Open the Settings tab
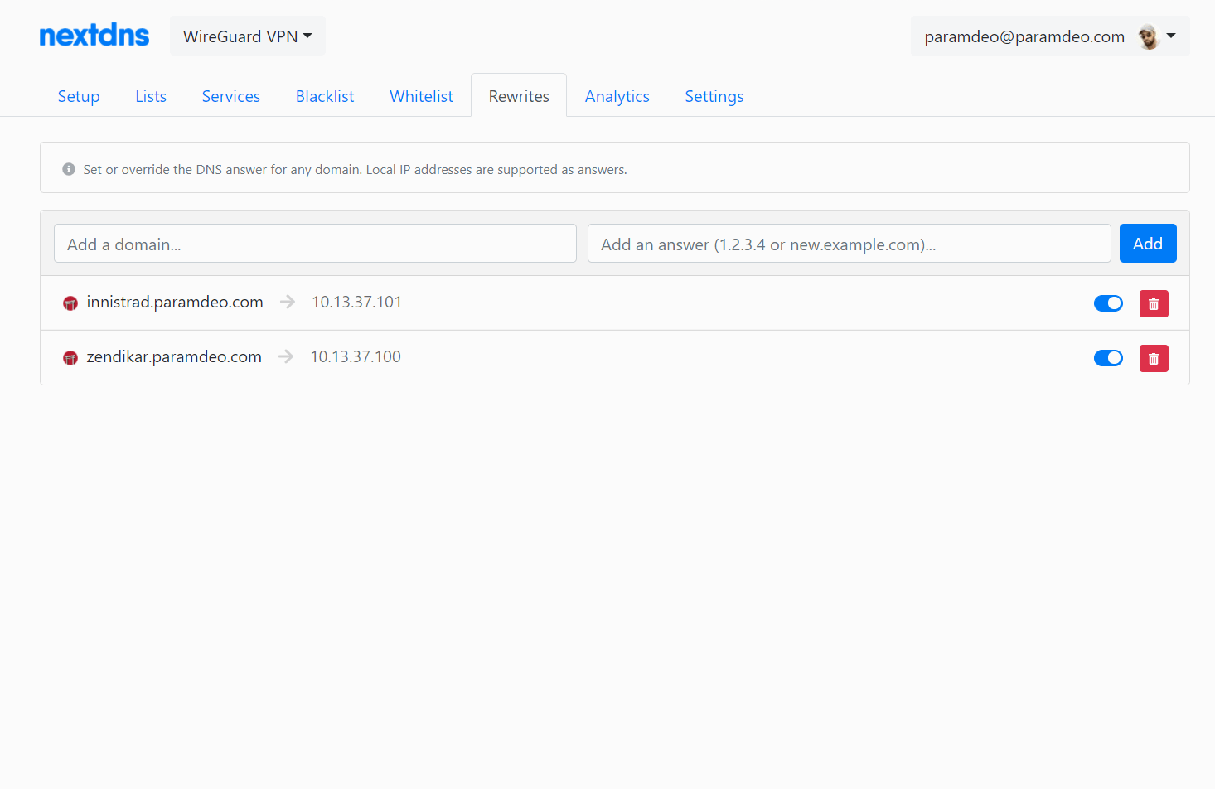This screenshot has width=1215, height=789. pos(714,96)
